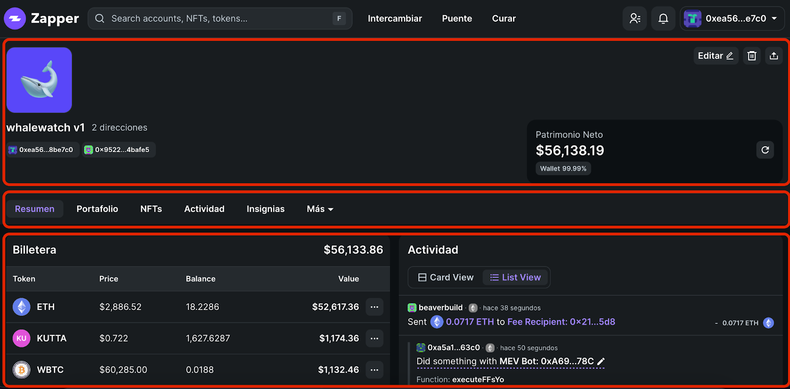The image size is (790, 389).
Task: Click the Wallet 99.99% badge
Action: tap(563, 168)
